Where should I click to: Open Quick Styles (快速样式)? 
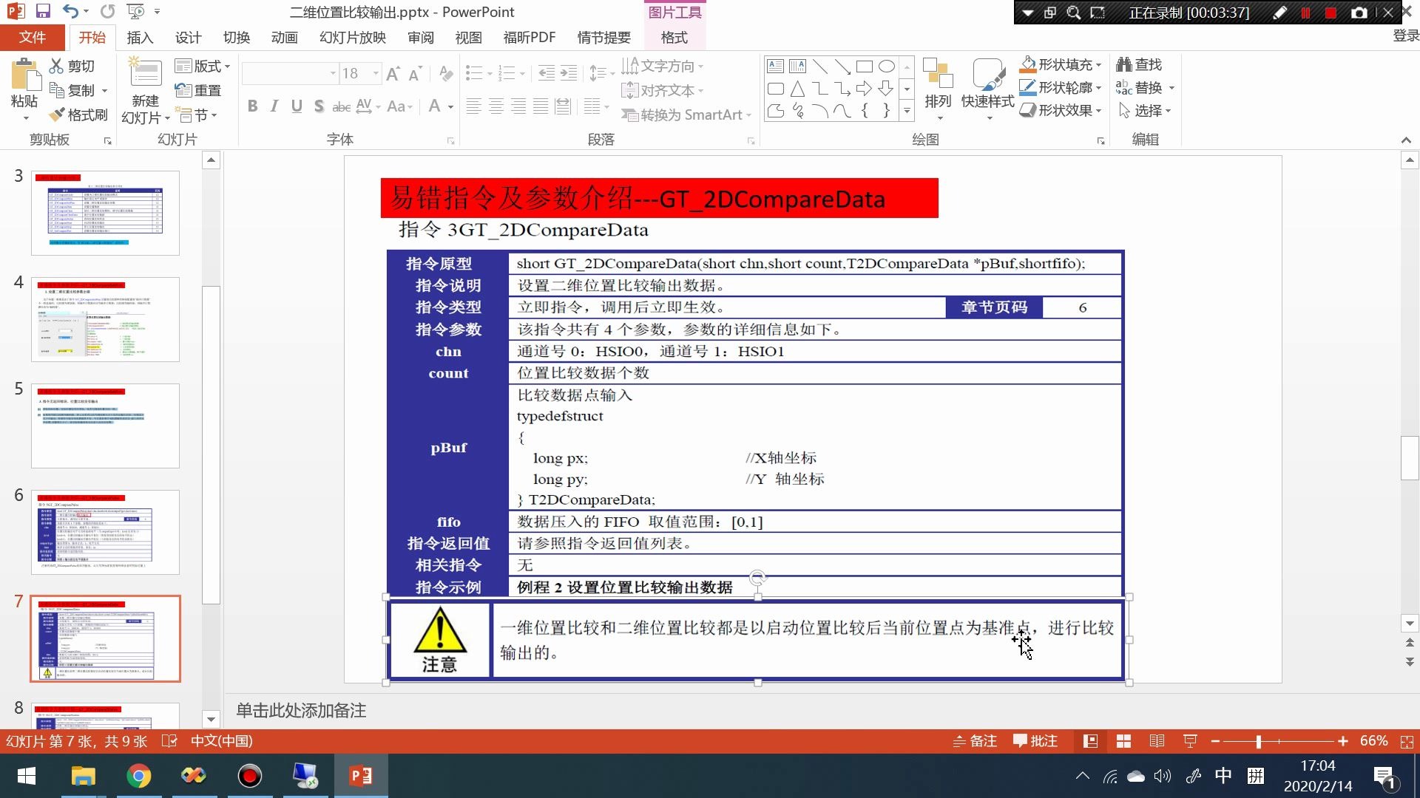[x=987, y=89]
